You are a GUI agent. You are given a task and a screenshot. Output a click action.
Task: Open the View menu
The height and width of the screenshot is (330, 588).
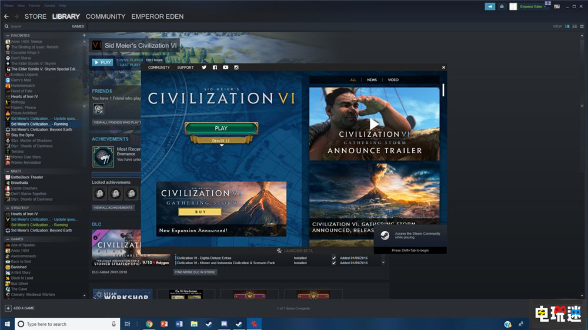[x=21, y=6]
